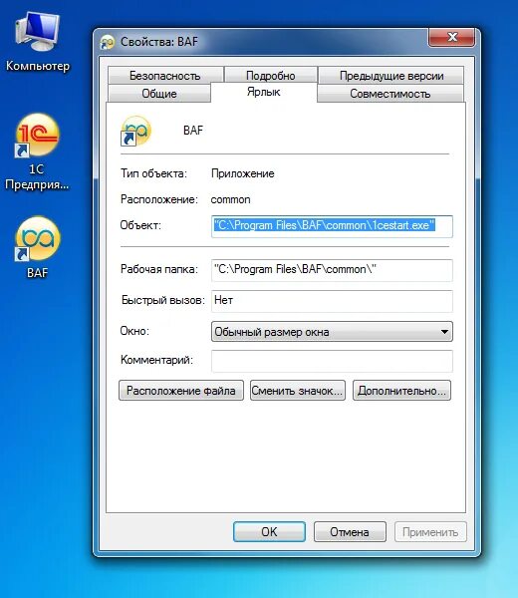Click the common location value
The image size is (518, 598).
[x=230, y=199]
